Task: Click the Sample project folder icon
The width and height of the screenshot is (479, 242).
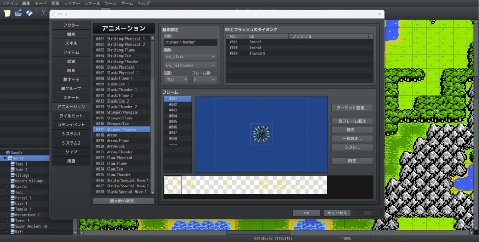Action: coord(8,152)
